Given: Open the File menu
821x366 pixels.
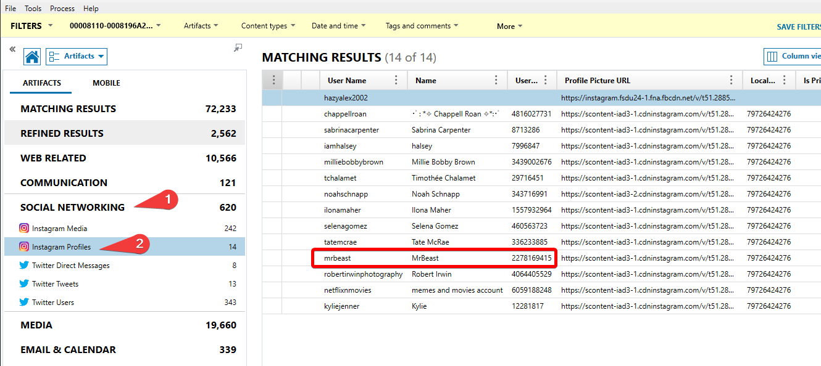Looking at the screenshot, I should (x=10, y=9).
